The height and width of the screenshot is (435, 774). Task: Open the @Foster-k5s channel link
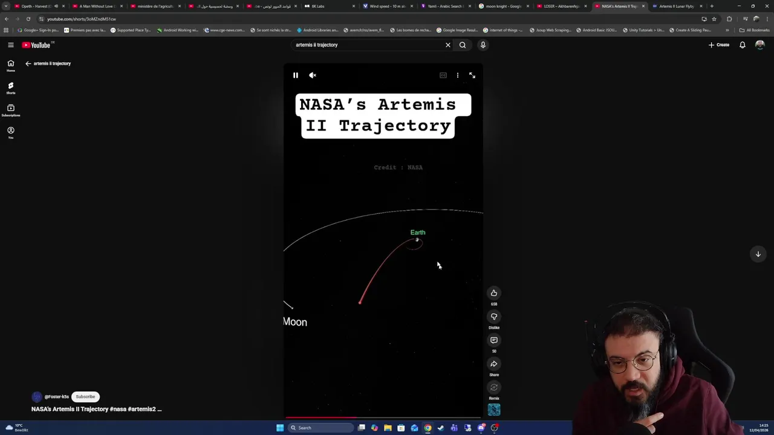(x=56, y=397)
